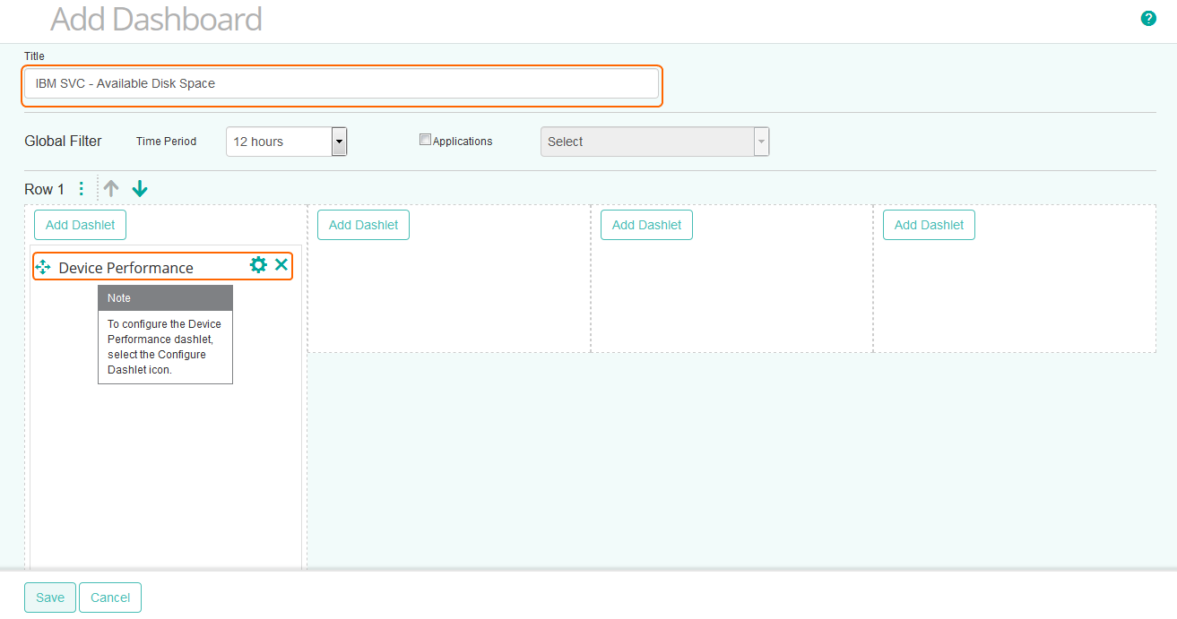Open the Time Period dropdown
1177x619 pixels.
tap(278, 141)
